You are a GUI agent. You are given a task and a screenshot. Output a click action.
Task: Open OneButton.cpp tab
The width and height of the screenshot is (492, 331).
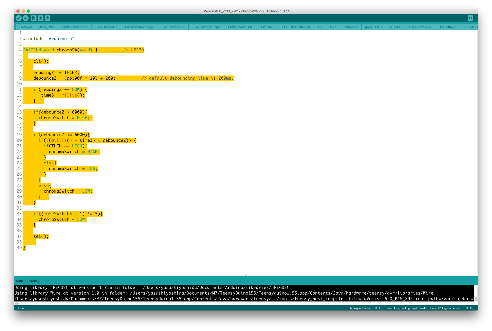pyautogui.click(x=420, y=27)
